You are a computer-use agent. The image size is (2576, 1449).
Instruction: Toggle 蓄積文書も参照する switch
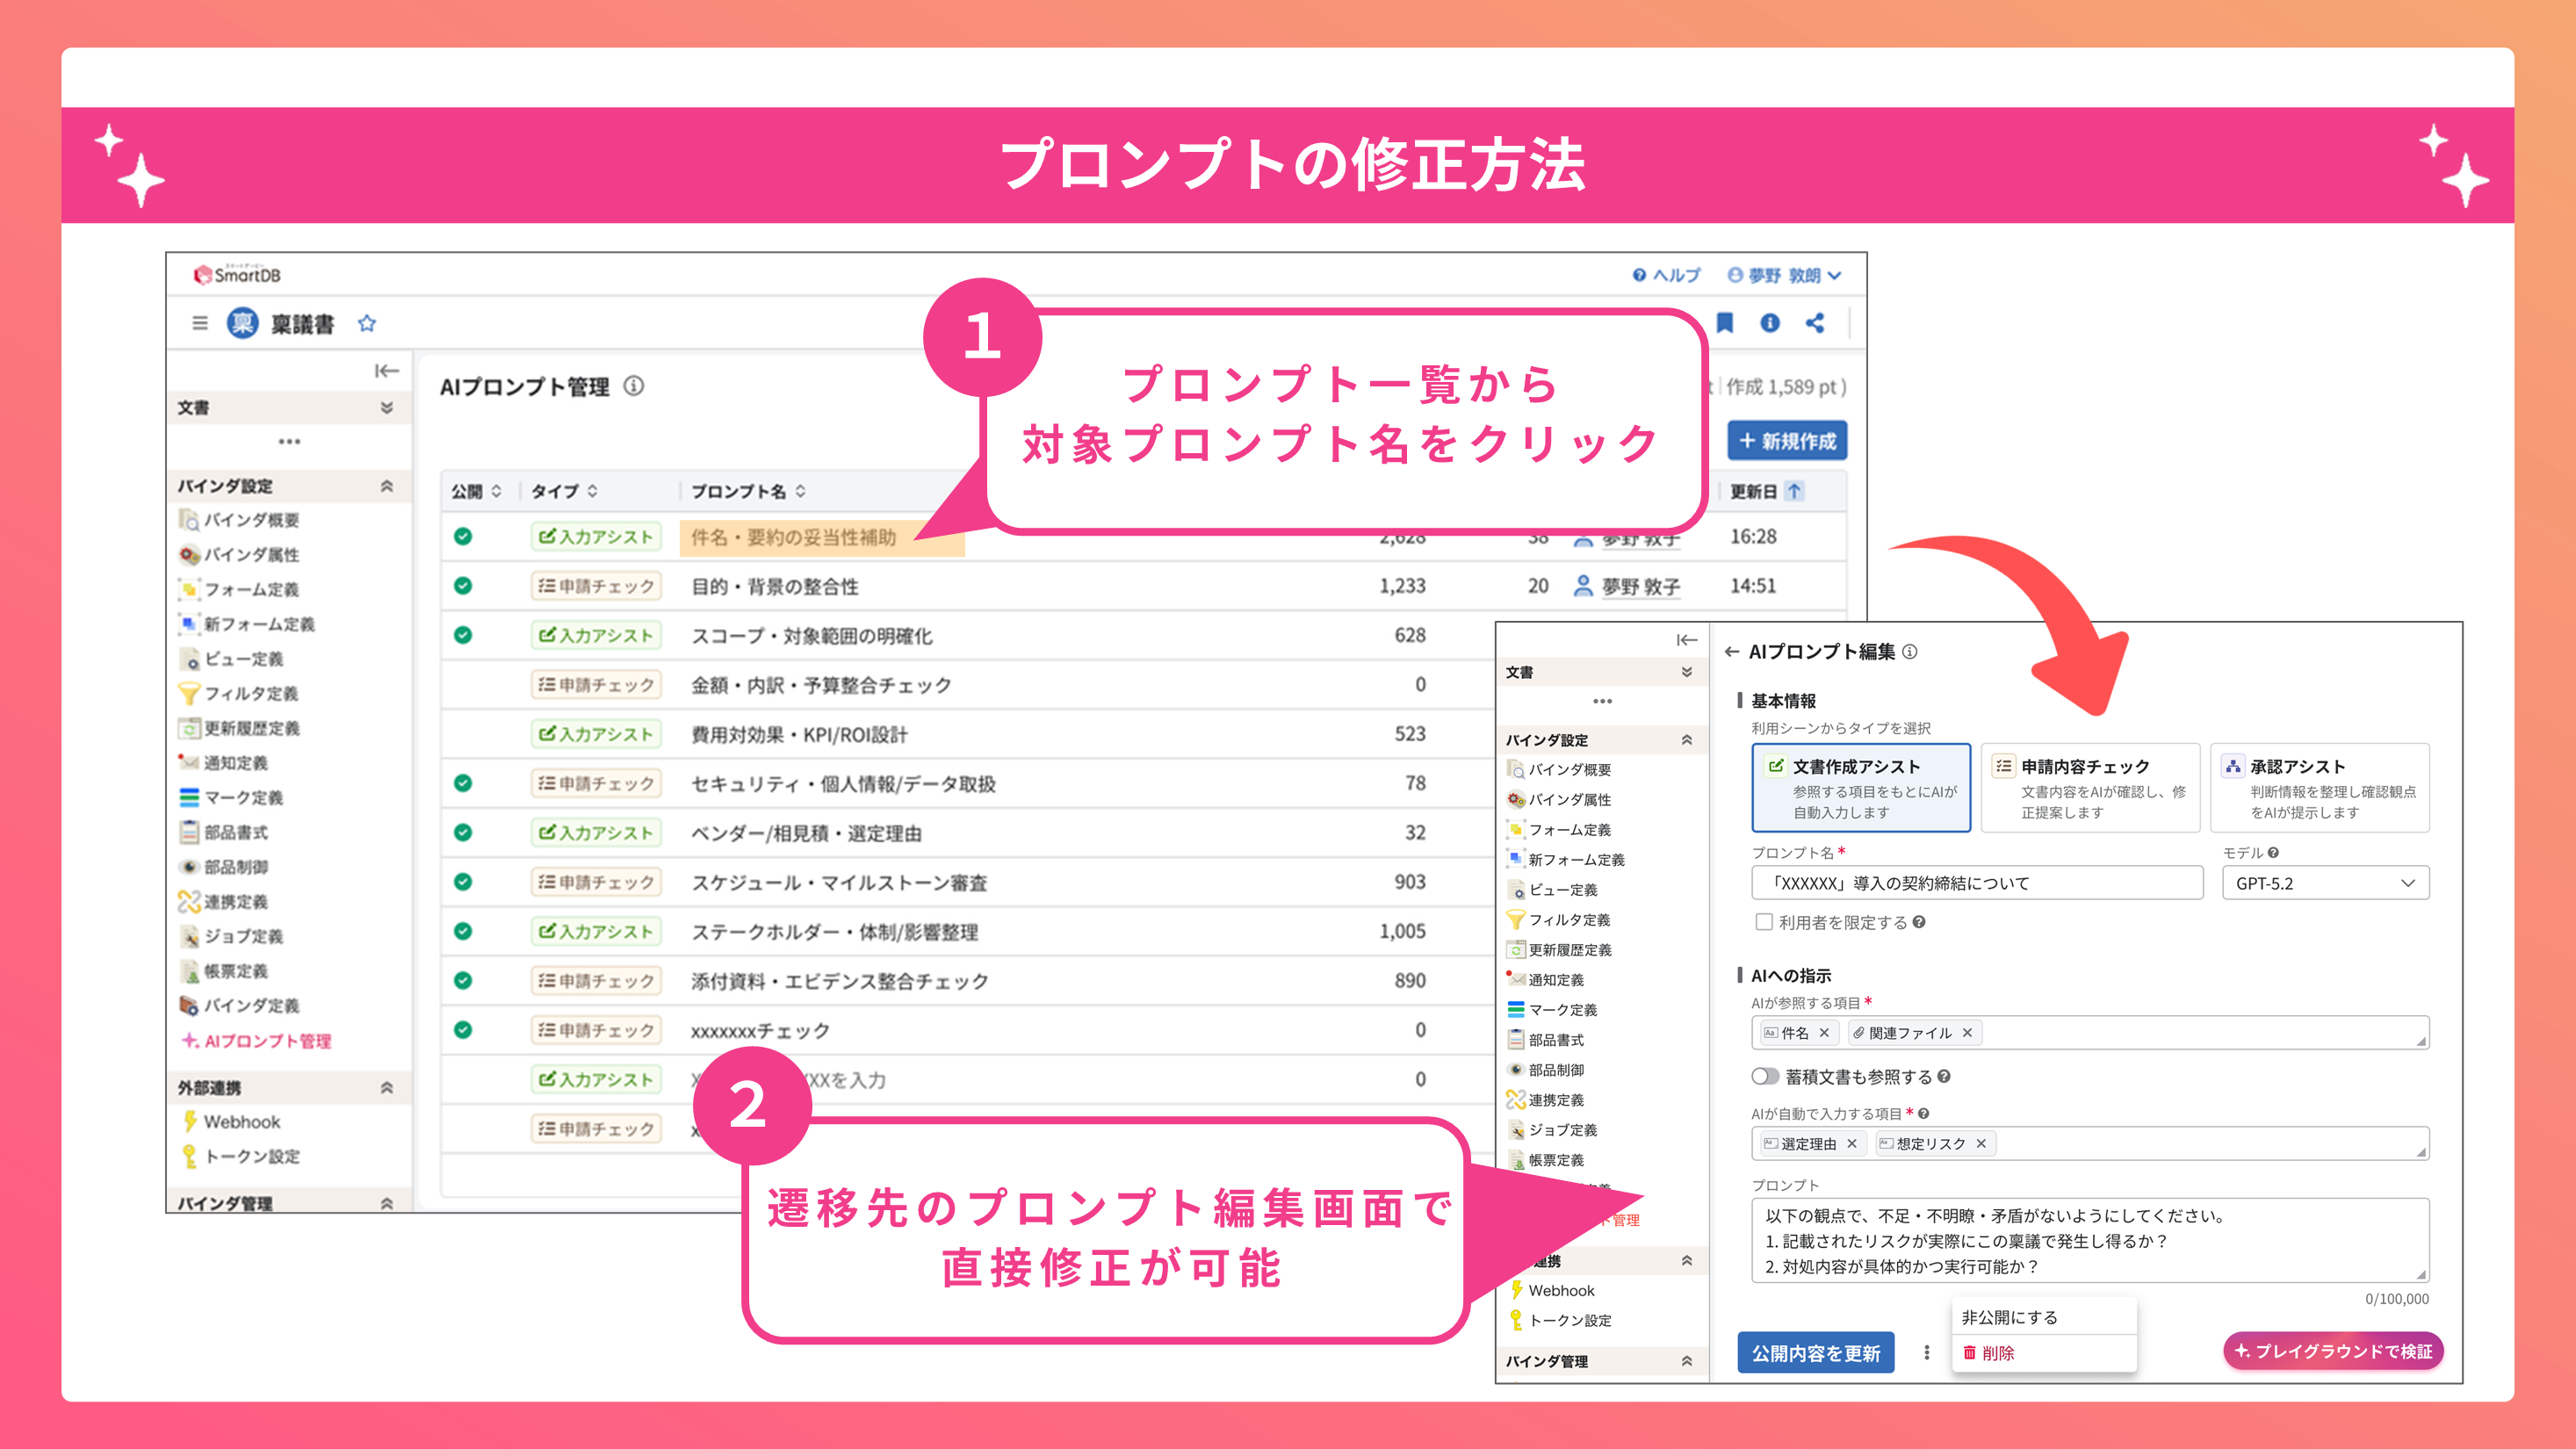[1765, 1077]
